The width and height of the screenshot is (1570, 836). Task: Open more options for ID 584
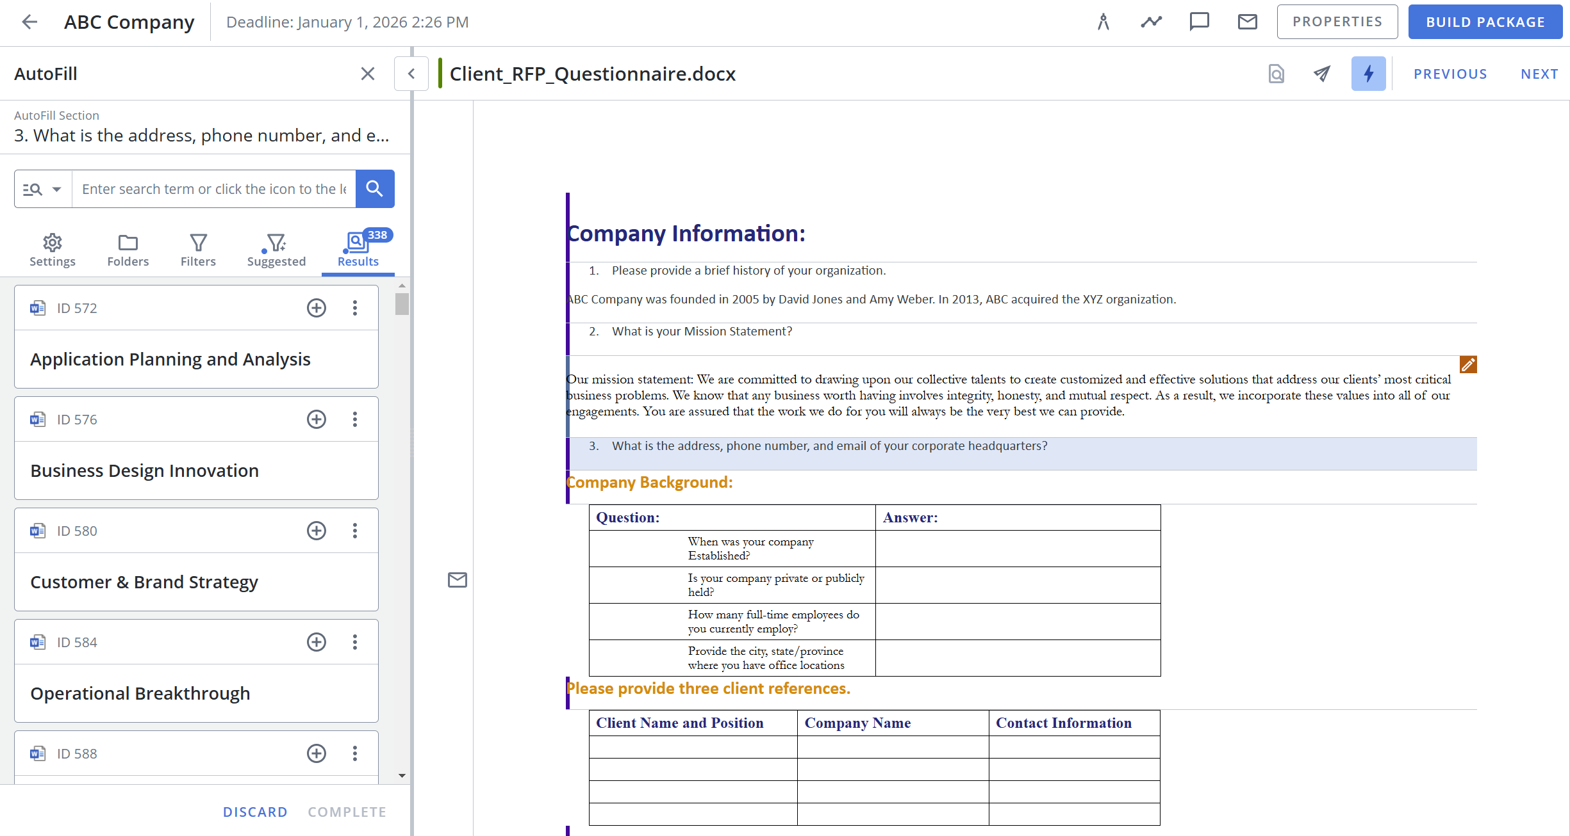[x=355, y=642]
